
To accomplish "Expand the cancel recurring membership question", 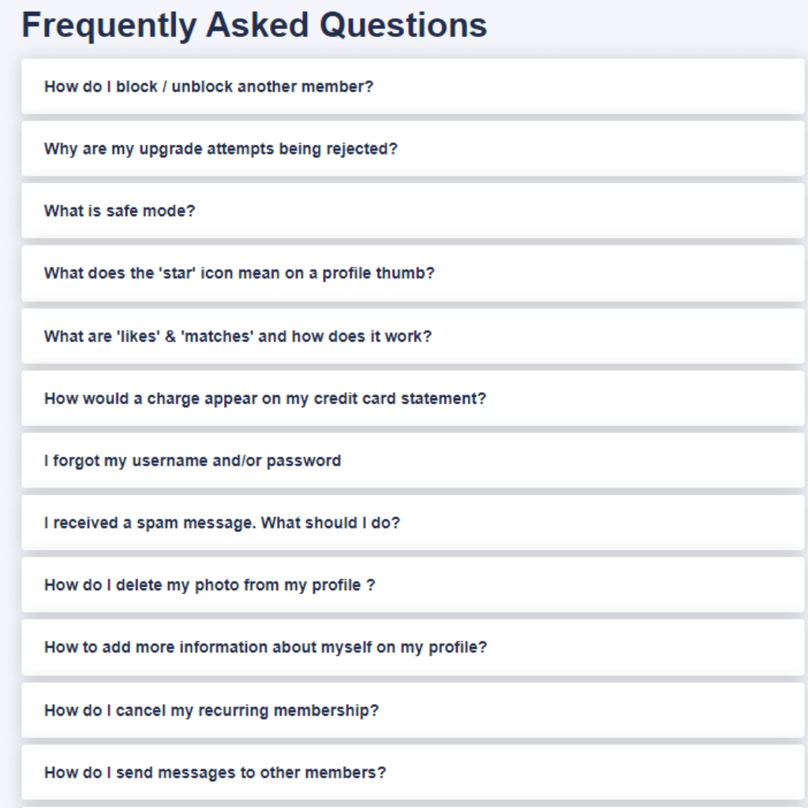I will tap(211, 711).
